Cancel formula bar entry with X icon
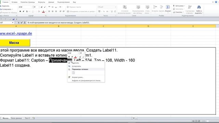This screenshot has height=123, width=219. tap(18, 23)
